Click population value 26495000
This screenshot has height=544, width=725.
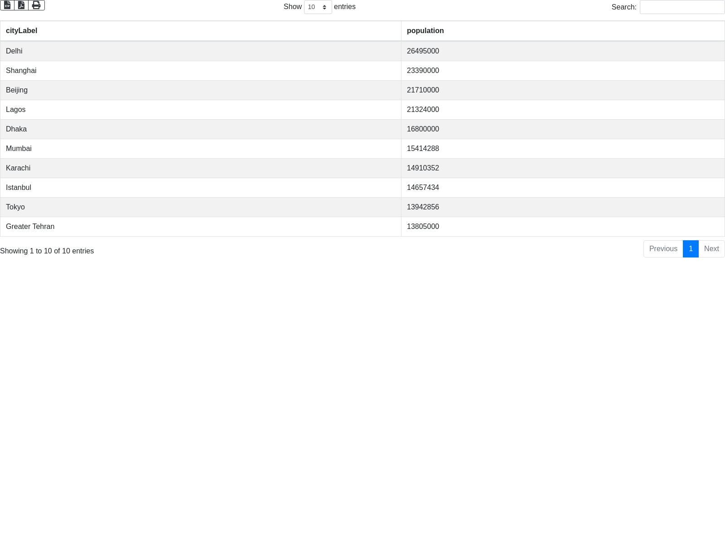(x=423, y=51)
